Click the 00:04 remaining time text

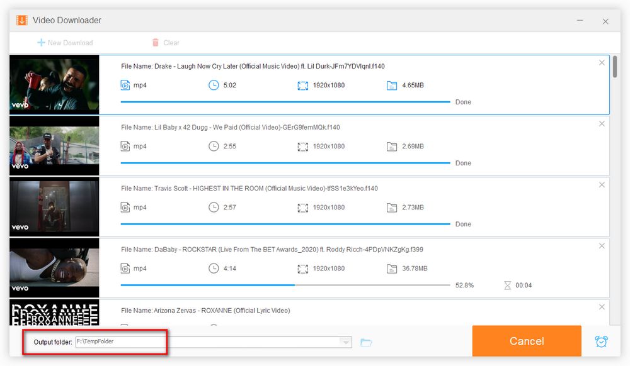click(524, 285)
